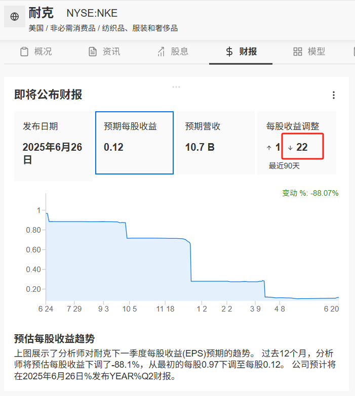
Task: Click the chart icon of 股息
Action: (x=161, y=52)
